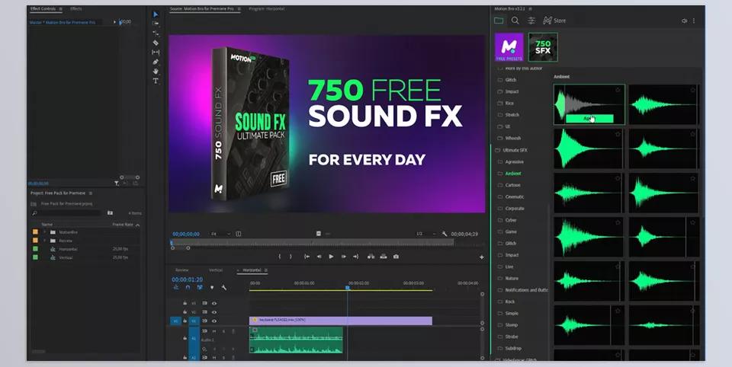Screen dimensions: 732x367
Task: Select the Effect Controls tab
Action: [x=43, y=9]
